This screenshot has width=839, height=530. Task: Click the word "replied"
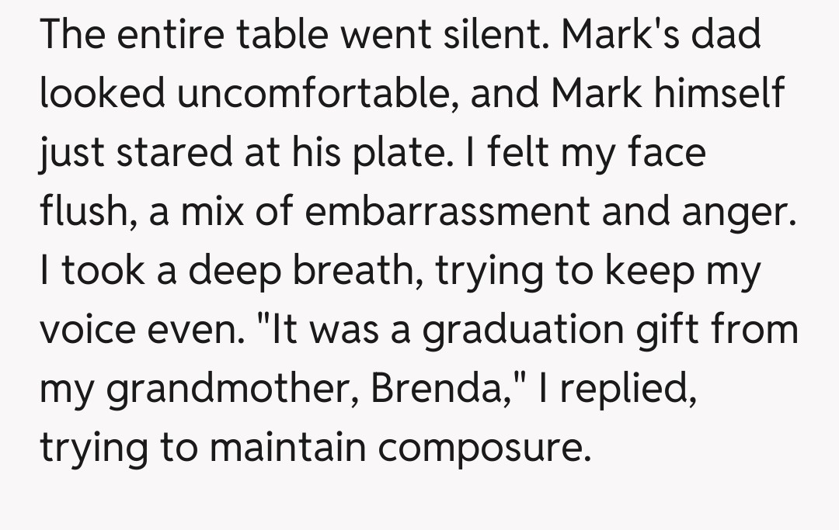(630, 389)
